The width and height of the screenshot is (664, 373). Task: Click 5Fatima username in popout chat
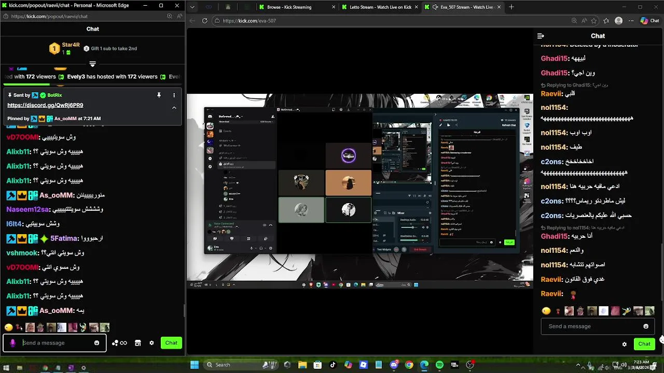[x=63, y=239]
